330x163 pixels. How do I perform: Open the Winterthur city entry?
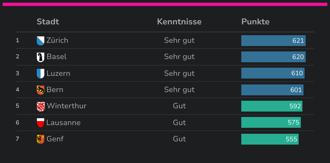67,106
